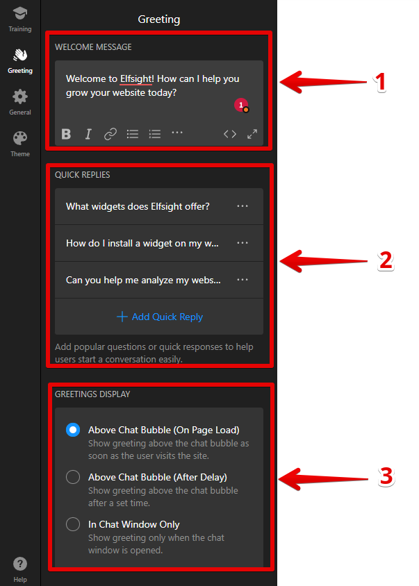The width and height of the screenshot is (419, 586).
Task: Click the Theme palette icon
Action: coord(20,138)
